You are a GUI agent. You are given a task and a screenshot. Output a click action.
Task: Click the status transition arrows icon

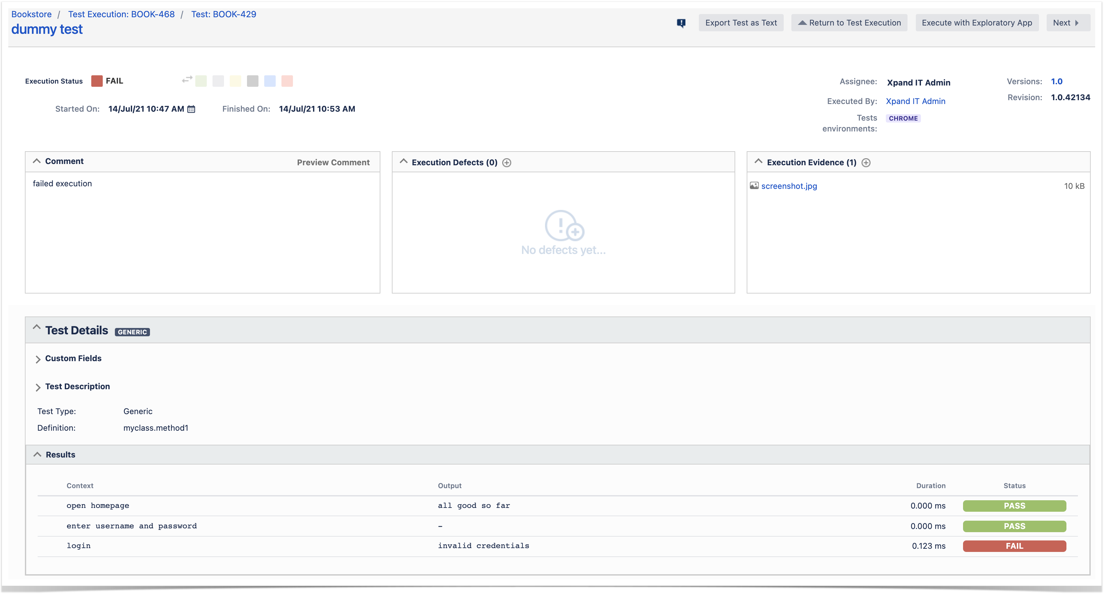pyautogui.click(x=187, y=79)
